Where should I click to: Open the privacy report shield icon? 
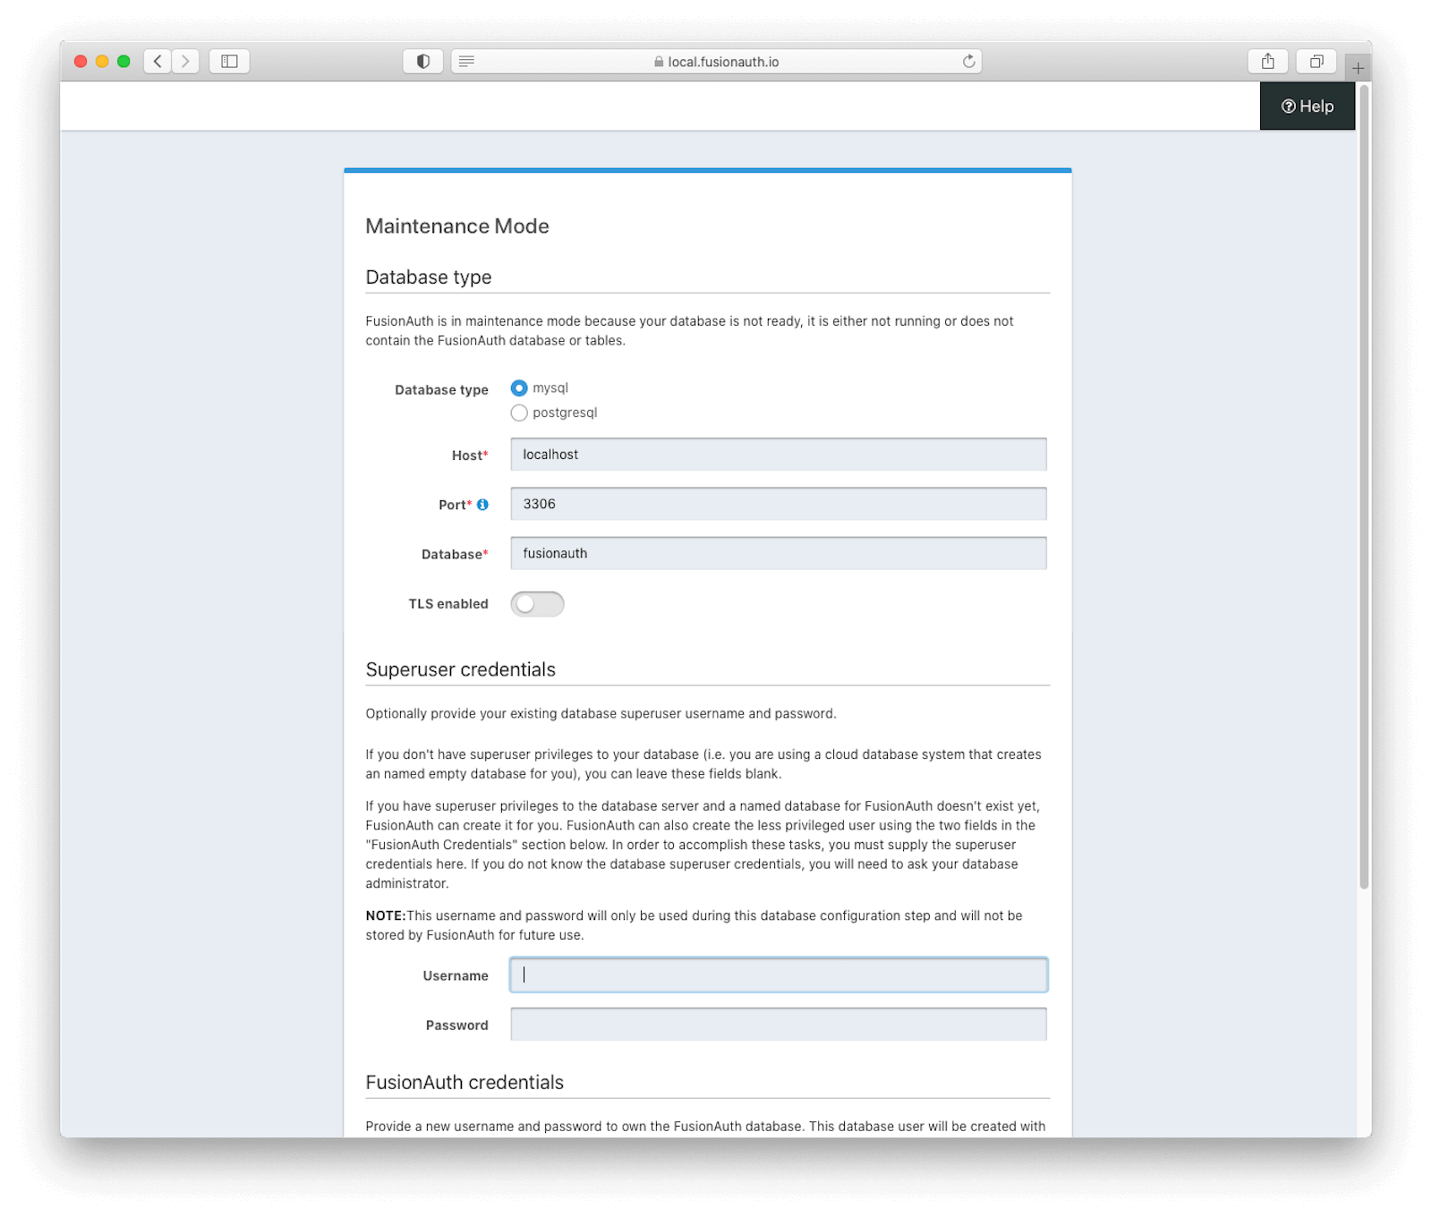tap(423, 61)
